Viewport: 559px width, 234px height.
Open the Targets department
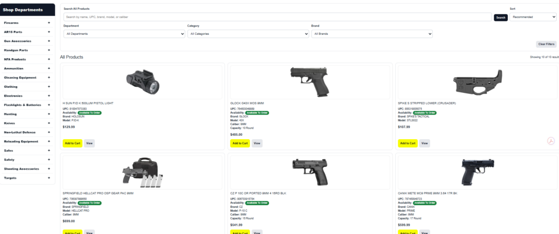click(x=10, y=178)
